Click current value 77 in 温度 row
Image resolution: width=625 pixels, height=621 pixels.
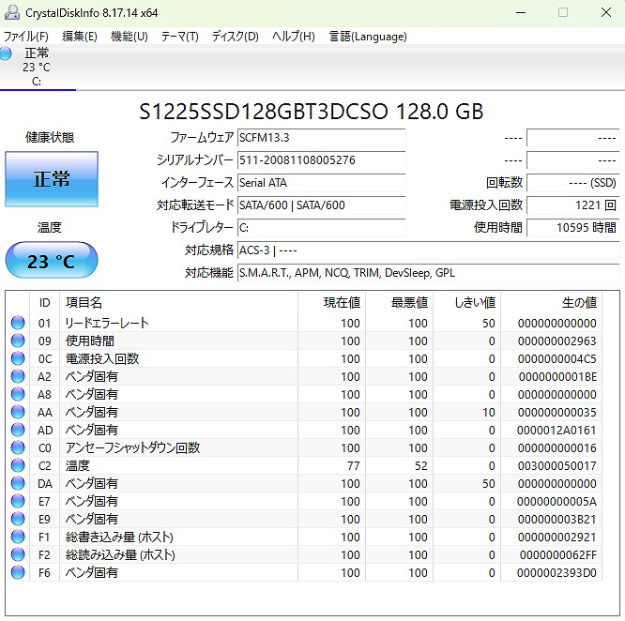click(x=353, y=465)
